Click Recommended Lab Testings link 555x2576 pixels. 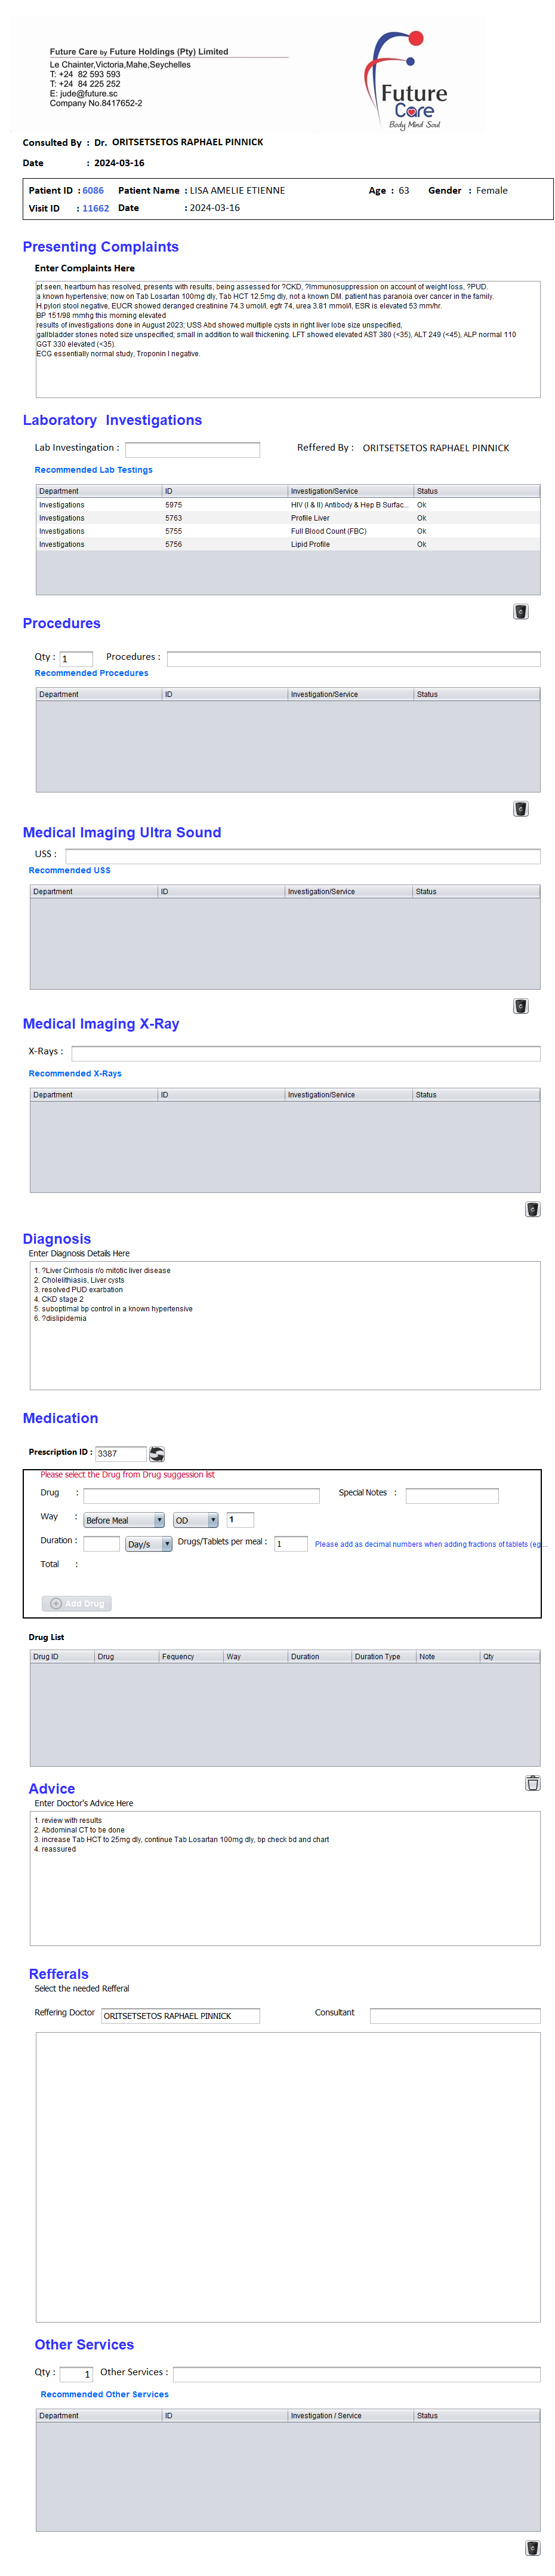click(94, 470)
